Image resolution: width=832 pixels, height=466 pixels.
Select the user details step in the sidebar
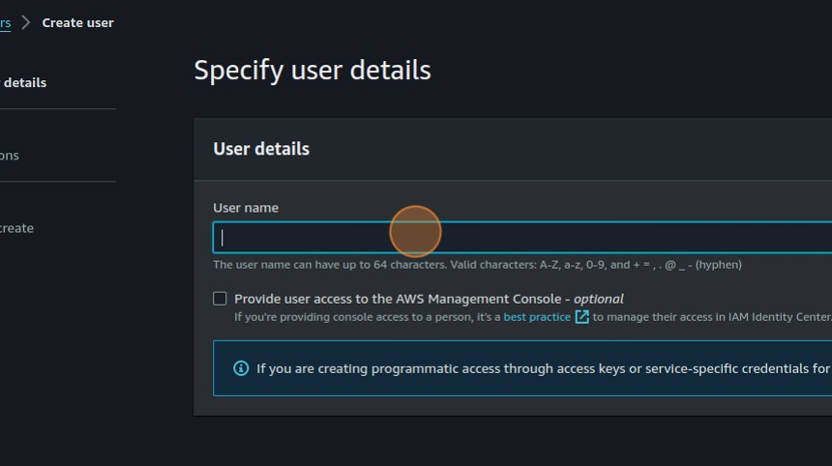coord(23,82)
